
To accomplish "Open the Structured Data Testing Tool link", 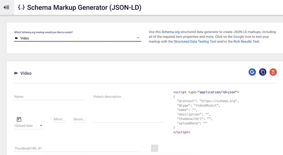I will [x=195, y=41].
